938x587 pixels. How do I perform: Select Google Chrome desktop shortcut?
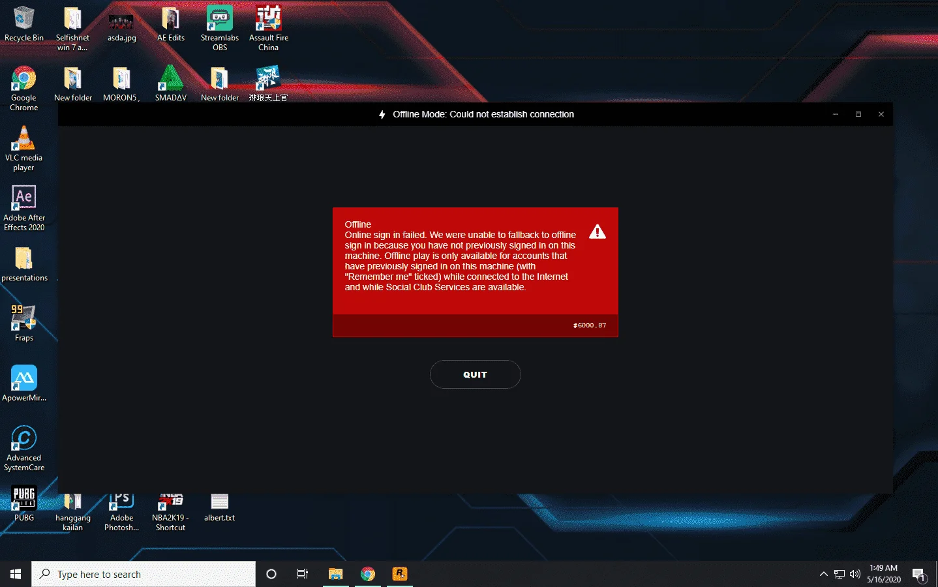pos(24,89)
